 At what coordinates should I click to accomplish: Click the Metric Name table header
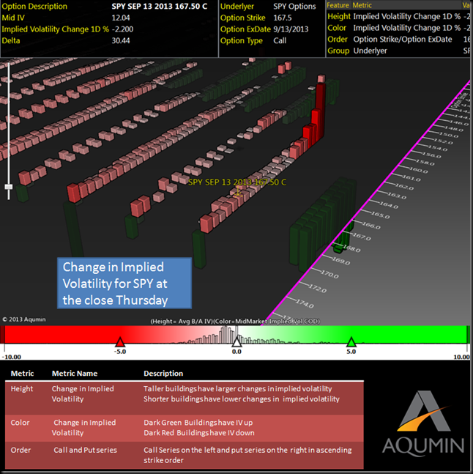coord(75,374)
